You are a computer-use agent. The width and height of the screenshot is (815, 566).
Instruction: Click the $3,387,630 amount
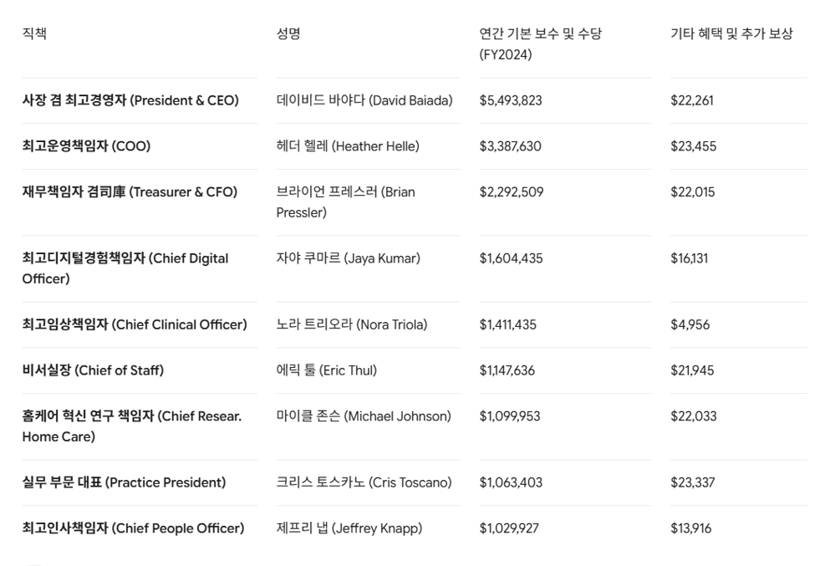pos(511,146)
